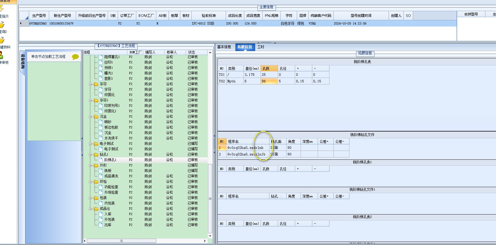The width and height of the screenshot is (496, 245).
Task: Sort by the 验收标准 column header
Action: coord(209,16)
